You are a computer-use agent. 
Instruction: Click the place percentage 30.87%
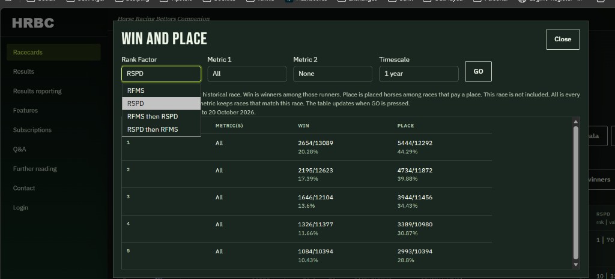point(408,233)
